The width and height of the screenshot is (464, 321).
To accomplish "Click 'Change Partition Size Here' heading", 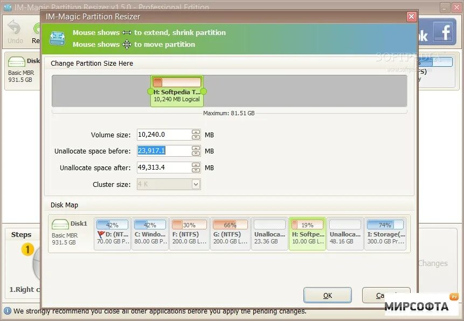I will coord(92,64).
